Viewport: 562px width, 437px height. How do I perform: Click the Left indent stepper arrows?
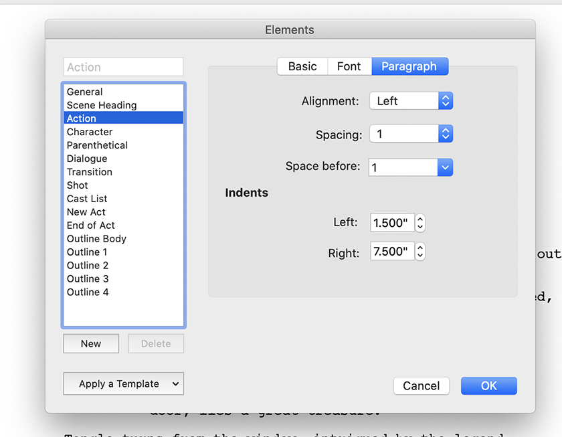(x=420, y=223)
